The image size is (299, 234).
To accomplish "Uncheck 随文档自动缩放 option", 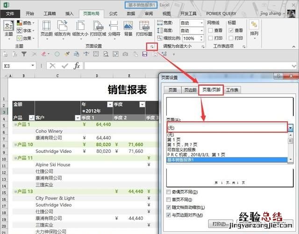I will 169,207.
